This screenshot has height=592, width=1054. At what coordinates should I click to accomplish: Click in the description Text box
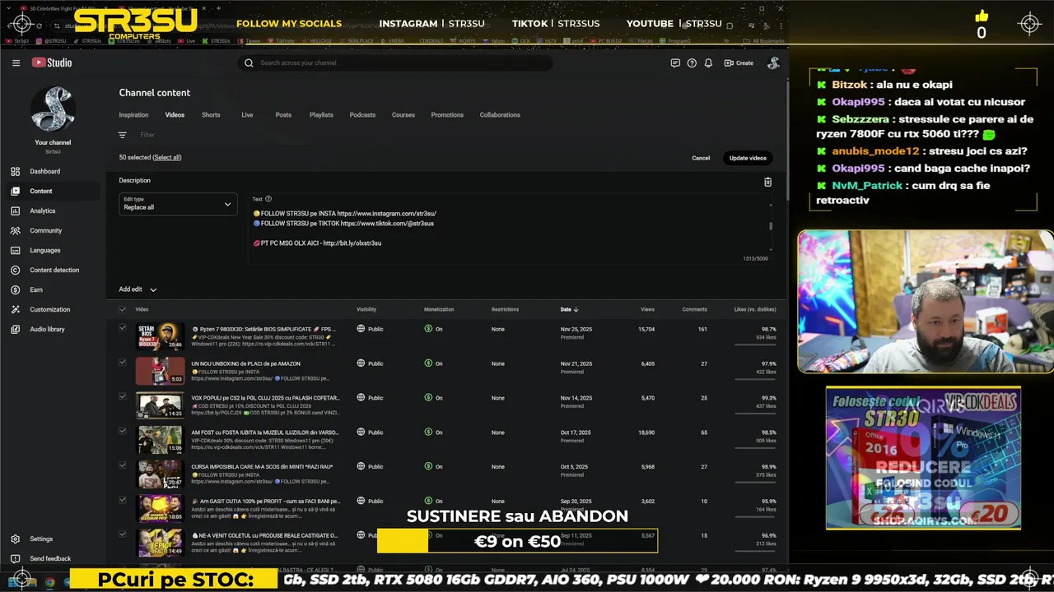tap(511, 229)
